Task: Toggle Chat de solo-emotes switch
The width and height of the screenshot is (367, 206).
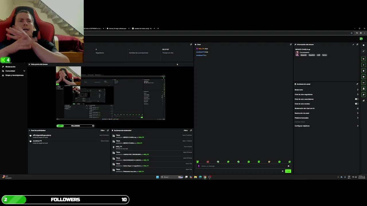Action: [x=357, y=104]
